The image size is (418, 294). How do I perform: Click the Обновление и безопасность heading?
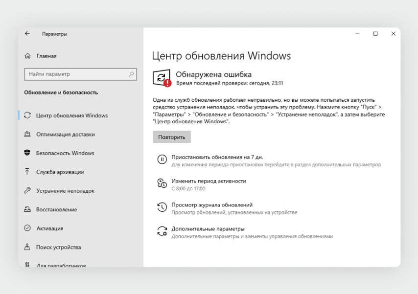(61, 92)
